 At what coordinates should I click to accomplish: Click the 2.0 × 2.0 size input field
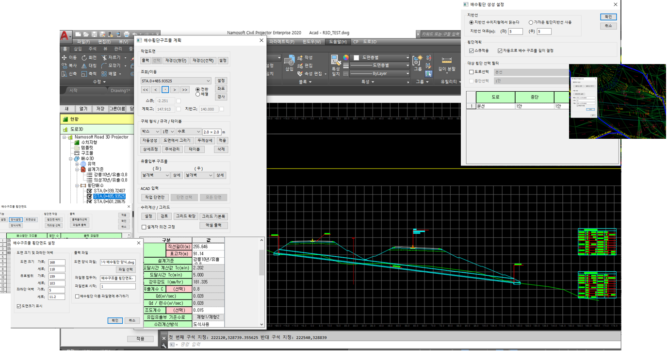212,132
